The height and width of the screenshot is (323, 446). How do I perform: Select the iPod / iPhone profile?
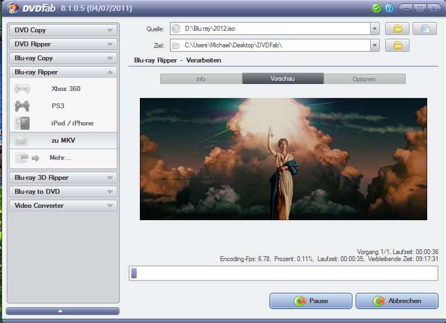tap(63, 123)
